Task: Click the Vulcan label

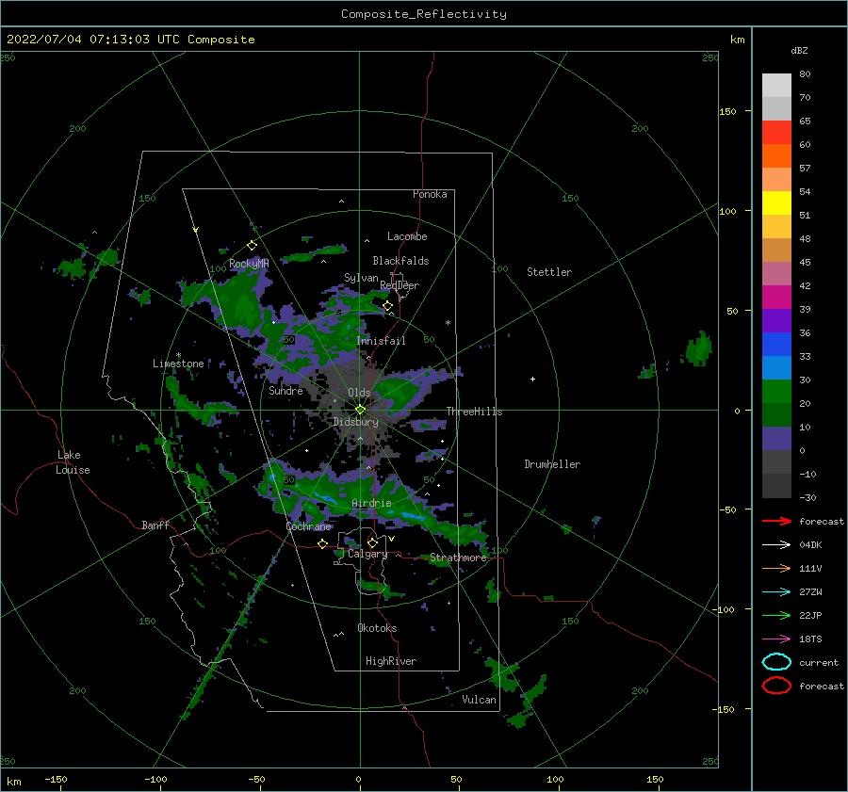Action: (x=480, y=700)
